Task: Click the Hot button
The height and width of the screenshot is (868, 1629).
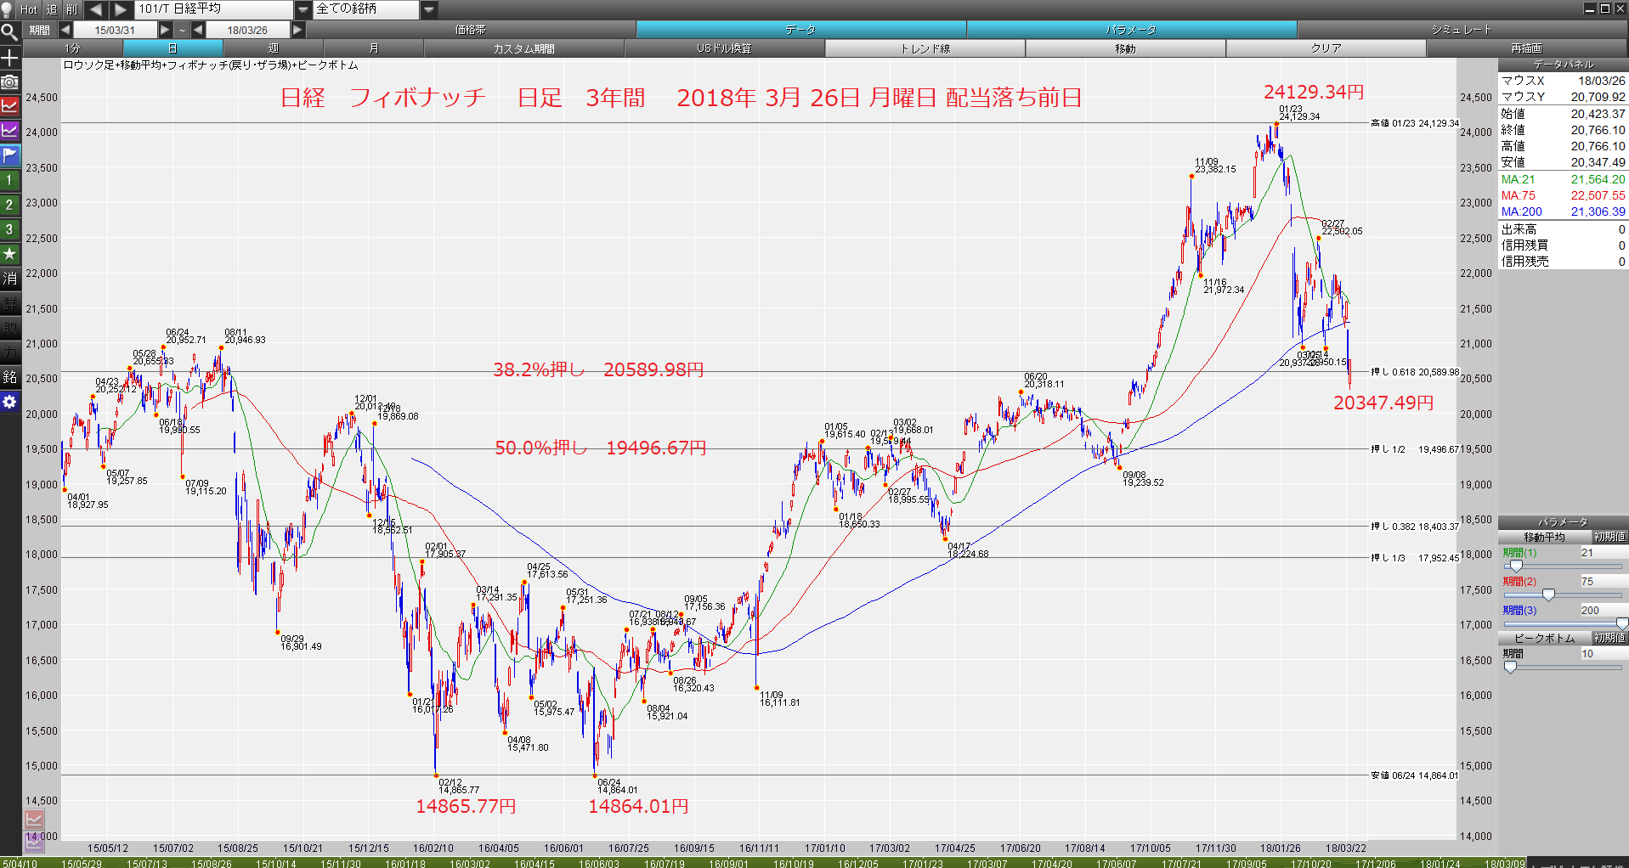Action: pos(29,9)
